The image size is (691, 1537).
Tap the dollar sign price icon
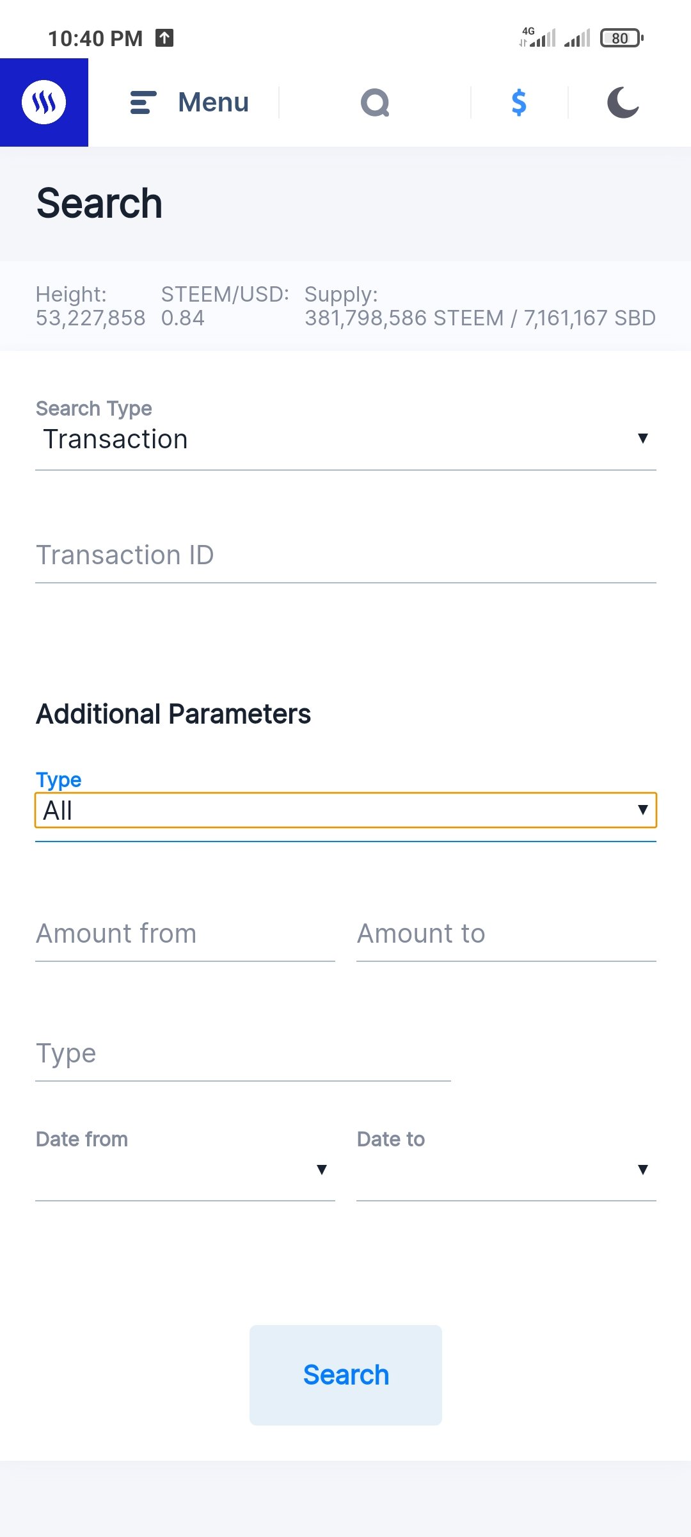(519, 102)
